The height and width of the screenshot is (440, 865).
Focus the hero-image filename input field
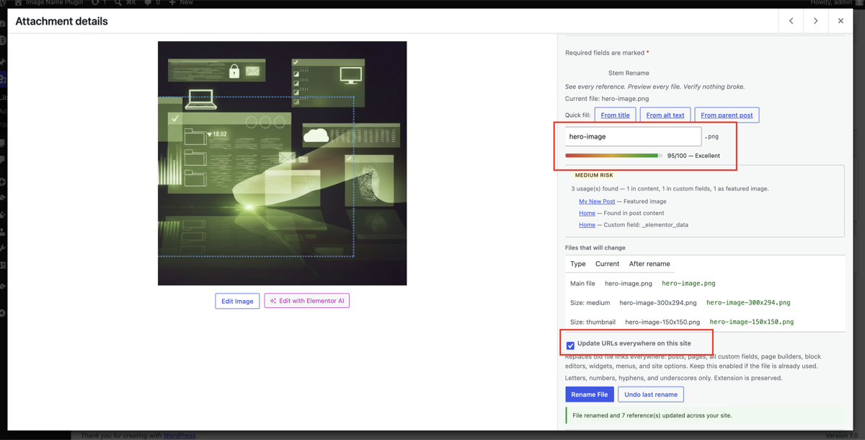[x=633, y=136]
